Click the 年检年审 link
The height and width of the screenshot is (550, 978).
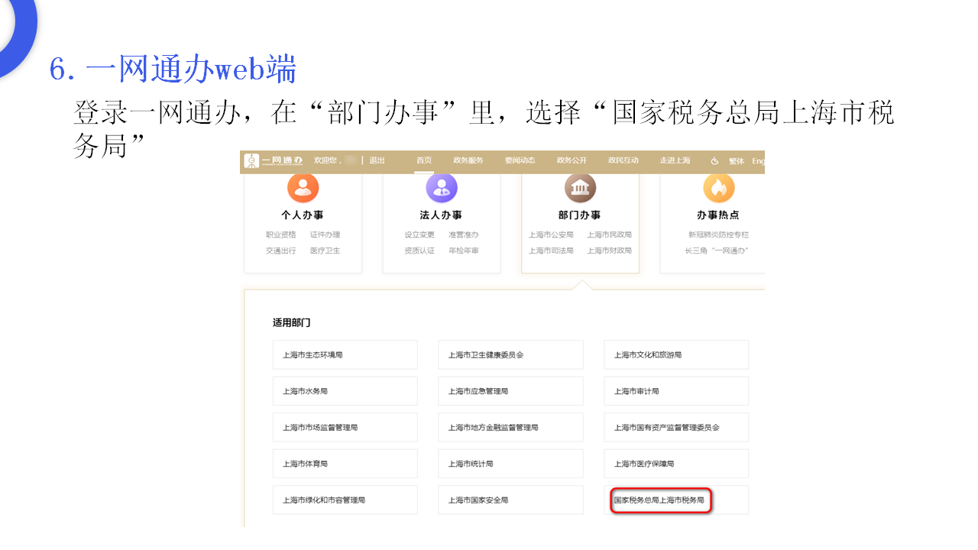464,251
